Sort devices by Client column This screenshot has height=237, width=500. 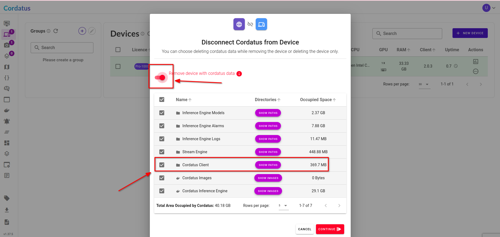tap(428, 50)
